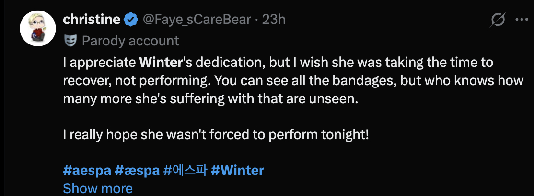Go to christine display name profile

pyautogui.click(x=92, y=20)
